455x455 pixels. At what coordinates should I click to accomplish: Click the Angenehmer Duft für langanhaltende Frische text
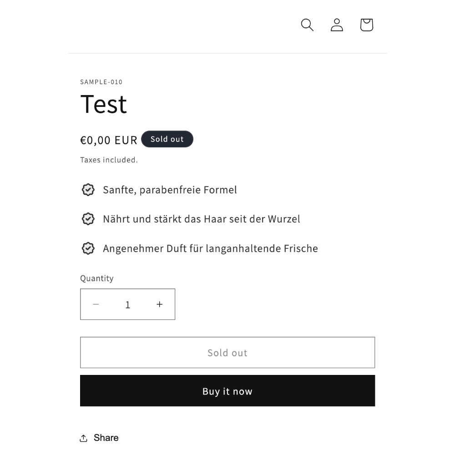[x=210, y=249]
